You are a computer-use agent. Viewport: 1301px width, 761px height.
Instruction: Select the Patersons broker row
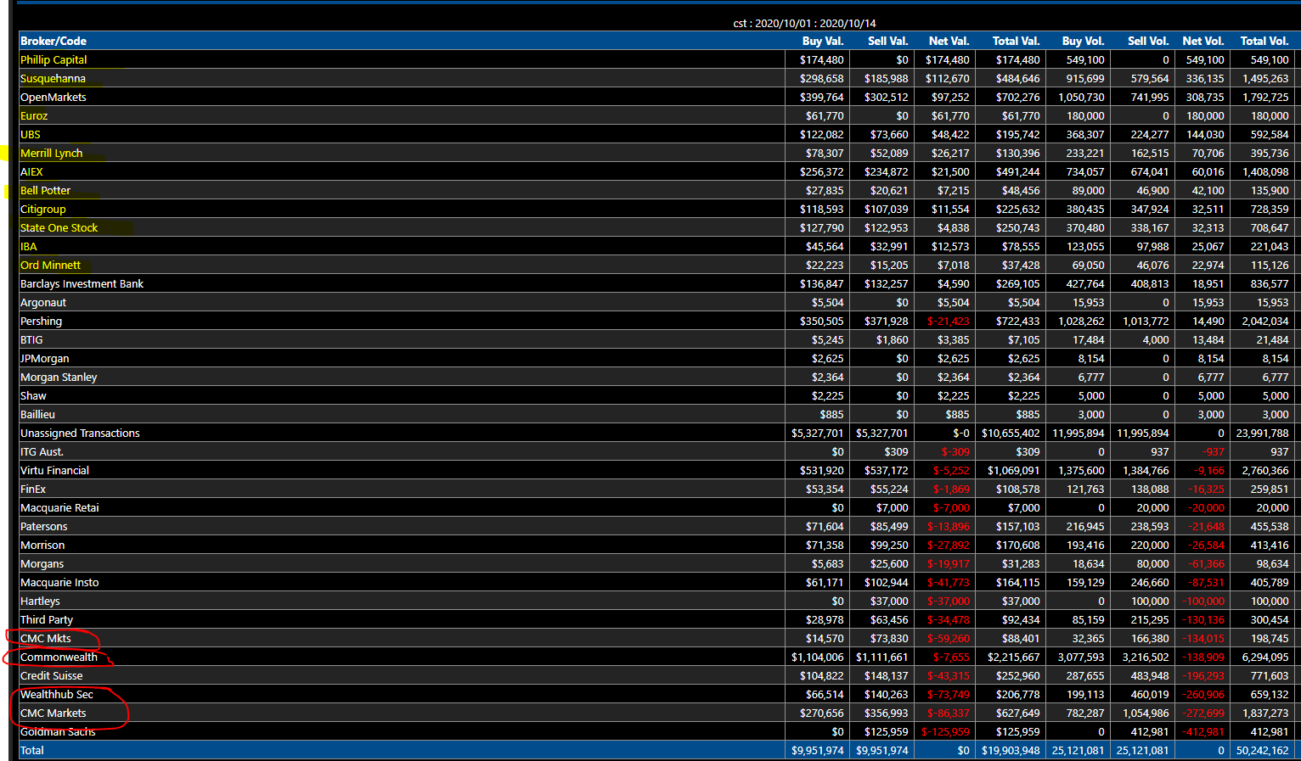tap(659, 526)
